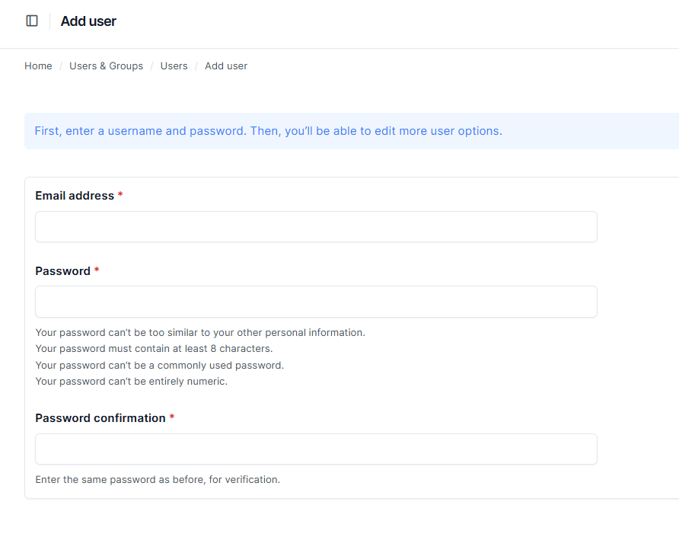Viewport: 679px width, 550px height.
Task: Toggle the sidebar panel icon
Action: tap(32, 21)
